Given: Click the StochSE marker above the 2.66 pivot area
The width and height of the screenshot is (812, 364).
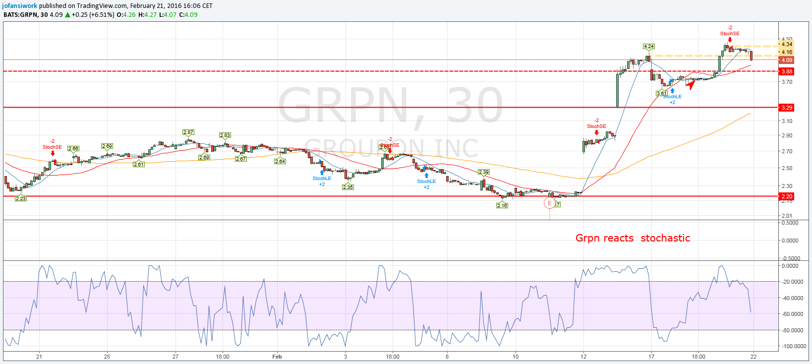Looking at the screenshot, I should [x=53, y=153].
